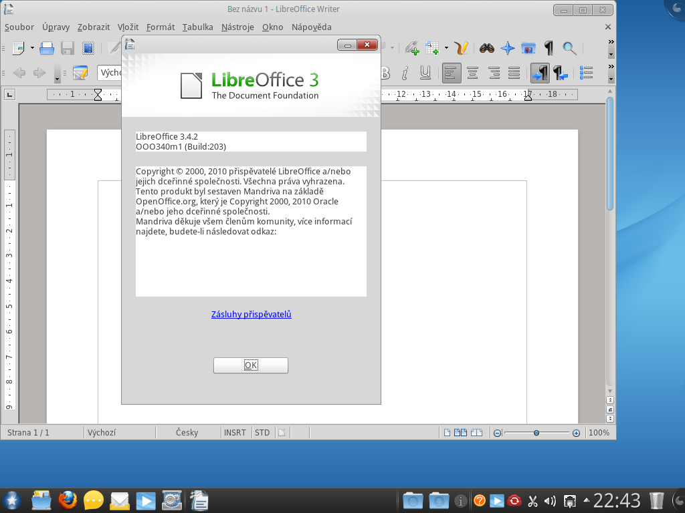This screenshot has width=685, height=513.
Task: Click the Insert hyperlink icon with green plus
Action: click(x=411, y=48)
